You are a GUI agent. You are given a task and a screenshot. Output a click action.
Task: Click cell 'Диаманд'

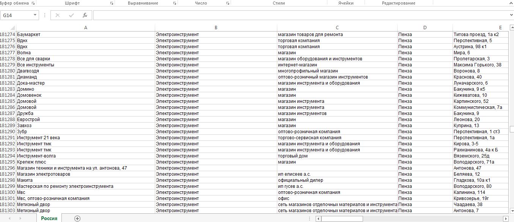tap(85, 77)
